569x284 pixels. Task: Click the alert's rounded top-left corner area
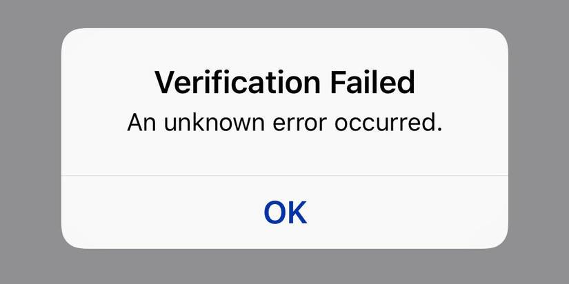pos(72,39)
